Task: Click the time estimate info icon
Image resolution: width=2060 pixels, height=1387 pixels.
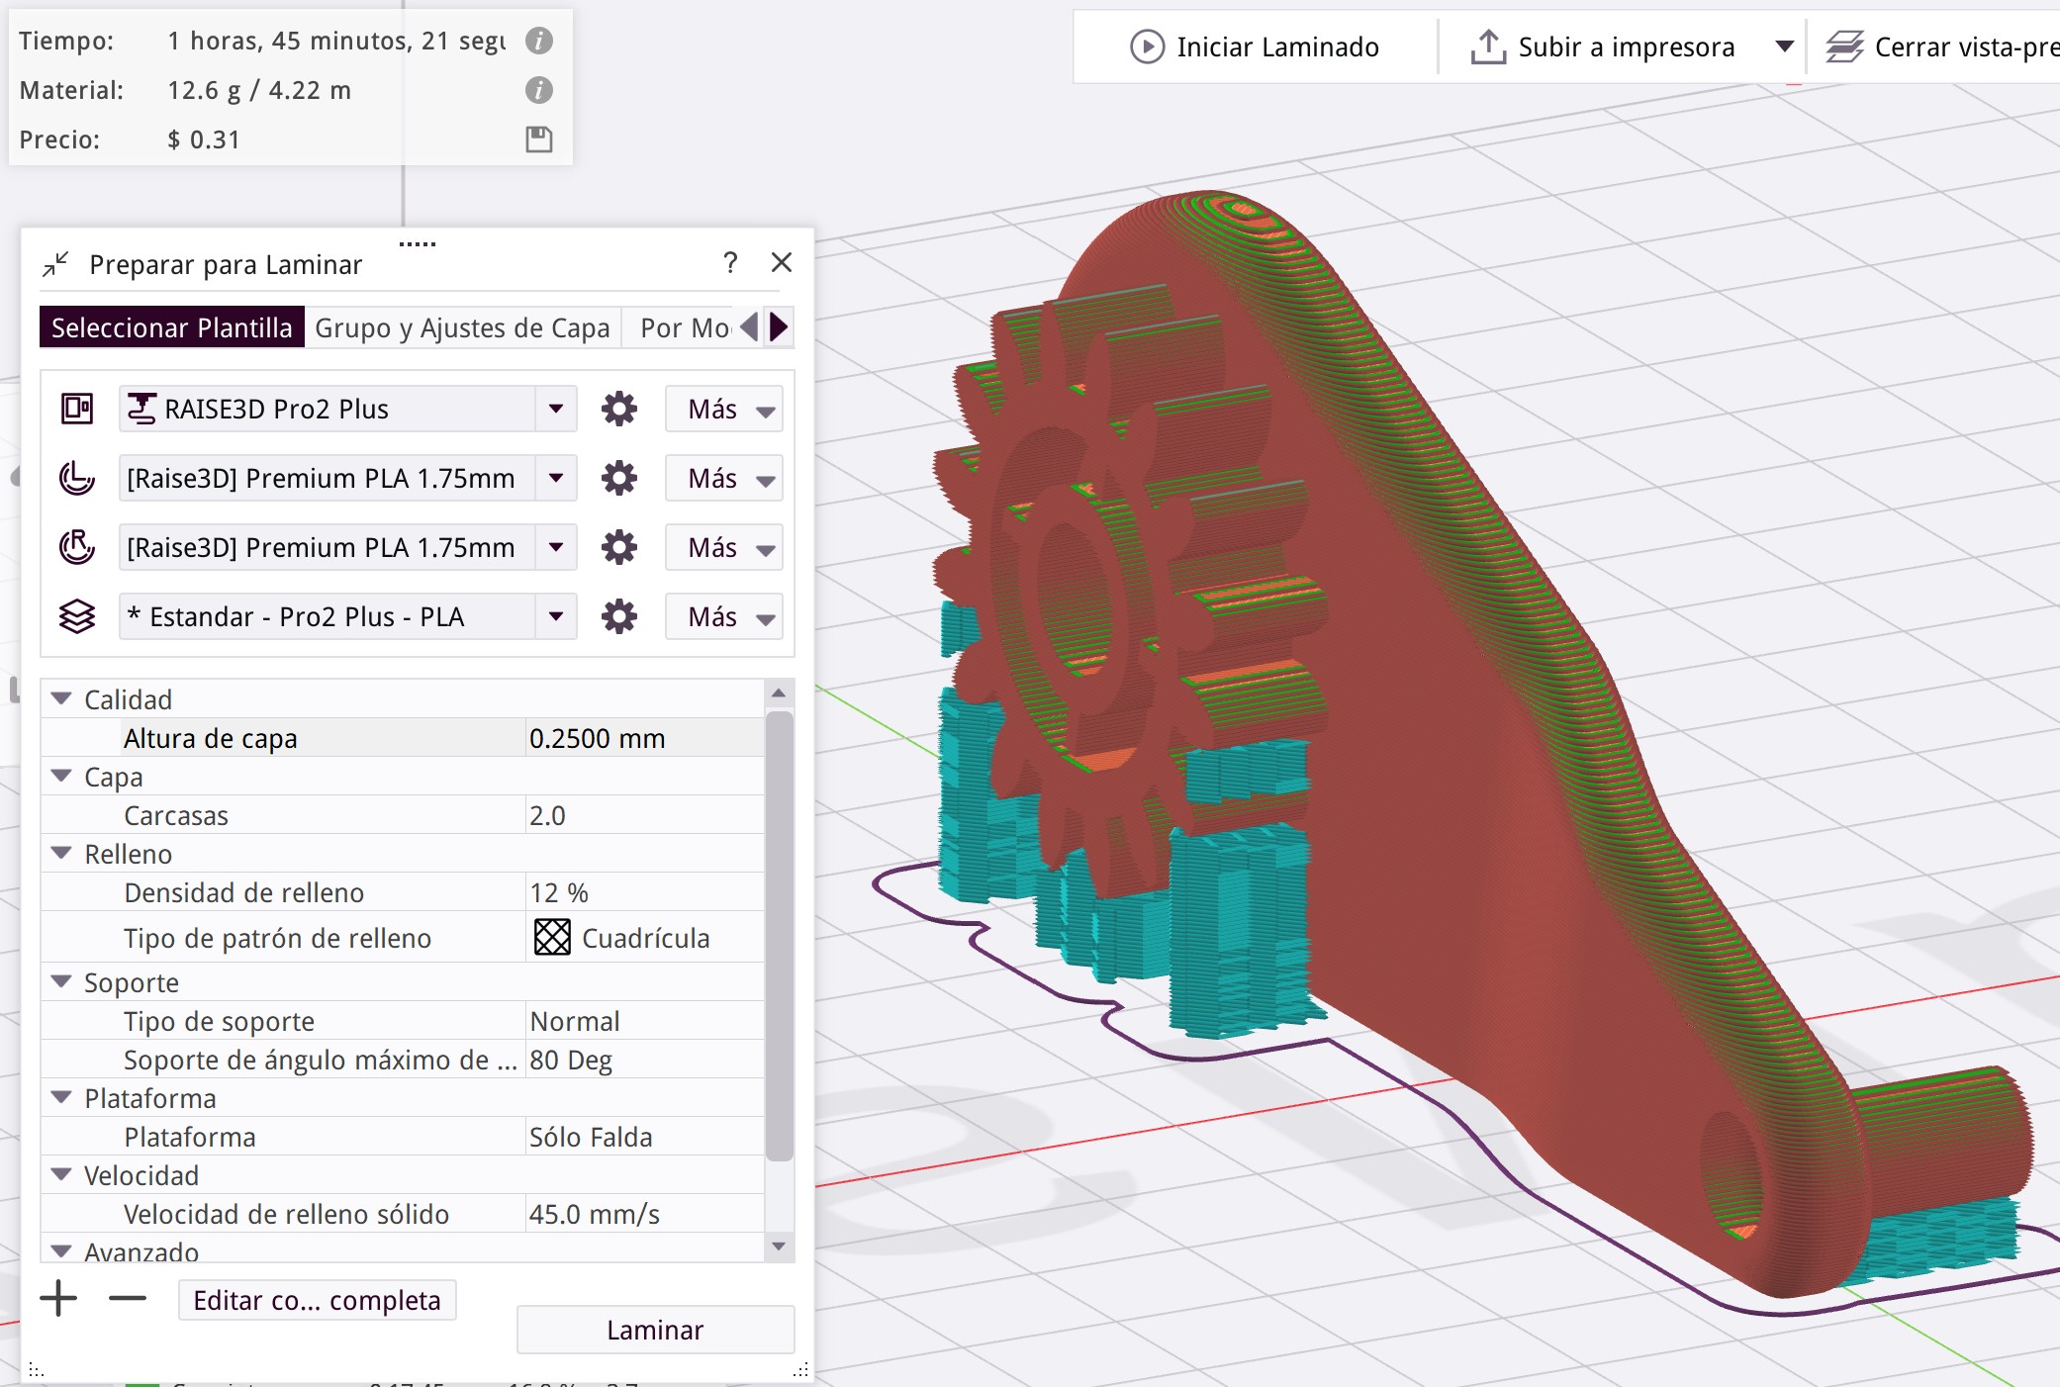Action: (538, 41)
